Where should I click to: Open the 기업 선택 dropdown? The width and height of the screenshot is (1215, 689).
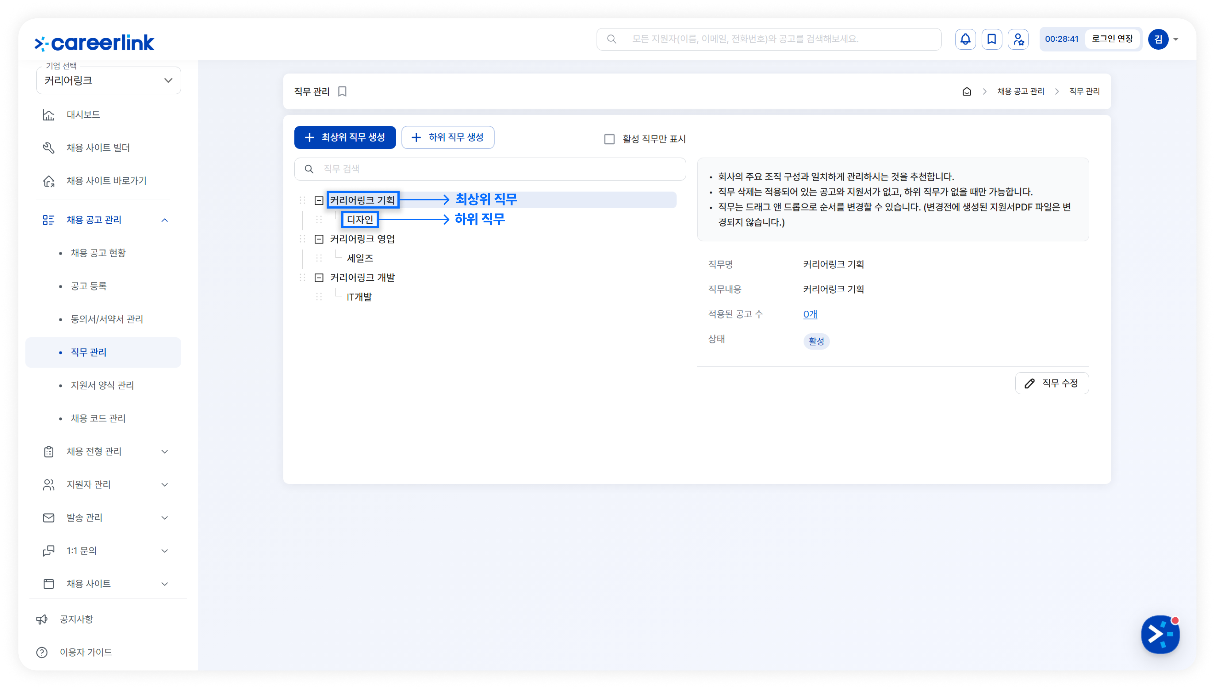click(109, 81)
